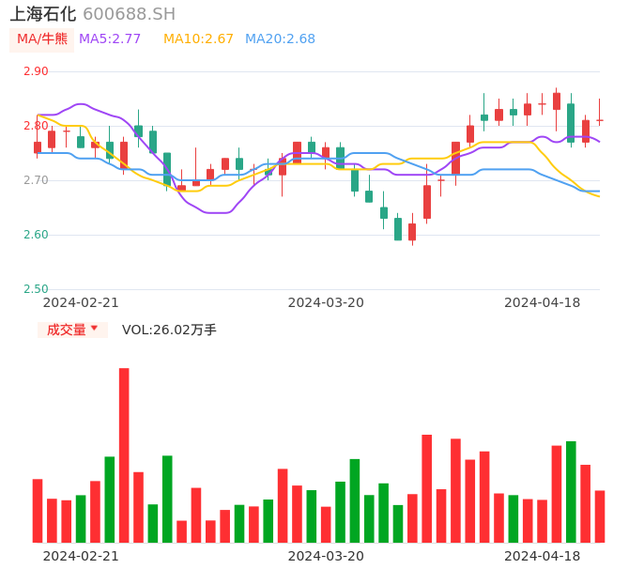The width and height of the screenshot is (644, 569).
Task: Click the 2.90 price axis label
Action: (x=36, y=71)
